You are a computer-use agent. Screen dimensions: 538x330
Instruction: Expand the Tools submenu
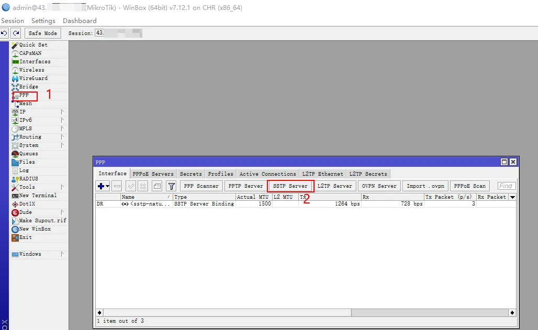coord(62,187)
